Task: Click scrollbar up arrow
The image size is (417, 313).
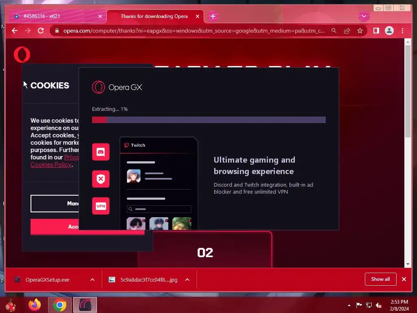Action: click(x=408, y=42)
